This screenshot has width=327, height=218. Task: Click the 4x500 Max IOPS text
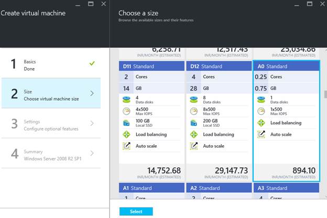pos(144,111)
